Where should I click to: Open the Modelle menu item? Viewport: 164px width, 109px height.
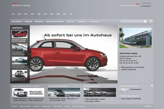(x=39, y=21)
